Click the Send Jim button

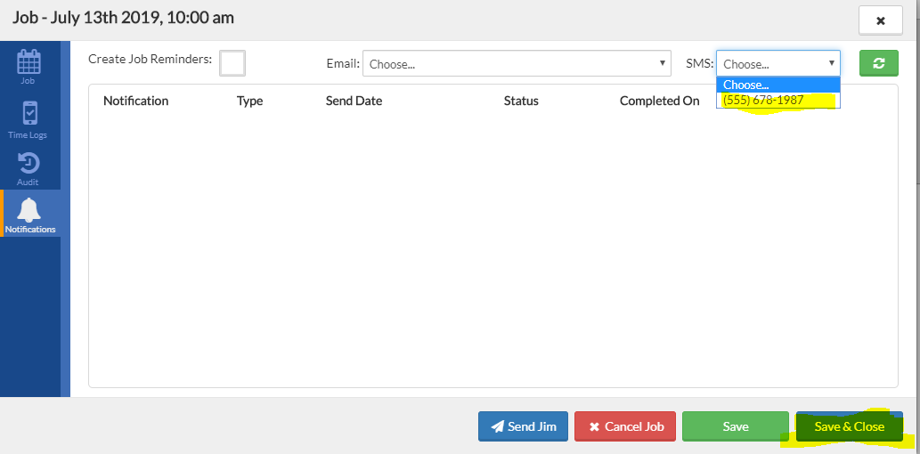[524, 426]
